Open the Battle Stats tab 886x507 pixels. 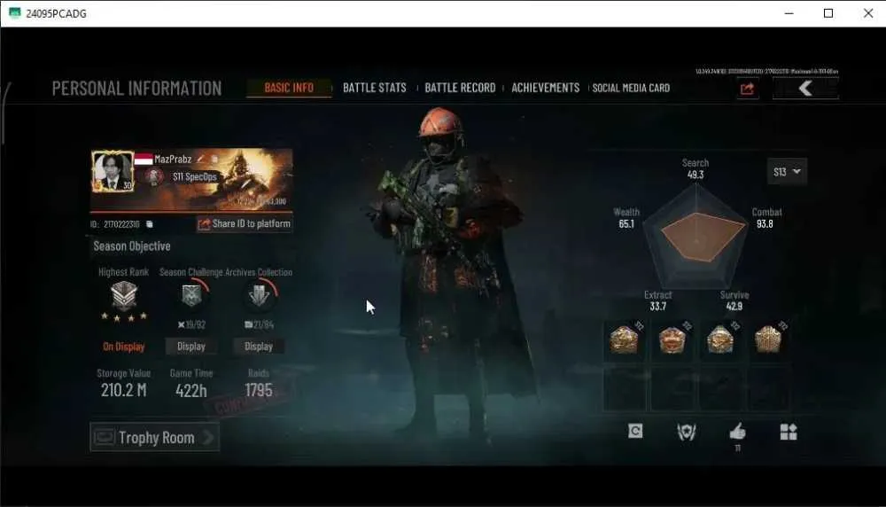pyautogui.click(x=375, y=88)
